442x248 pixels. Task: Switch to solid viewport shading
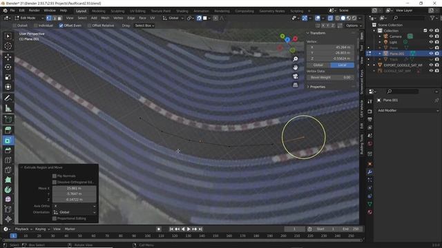pos(343,19)
